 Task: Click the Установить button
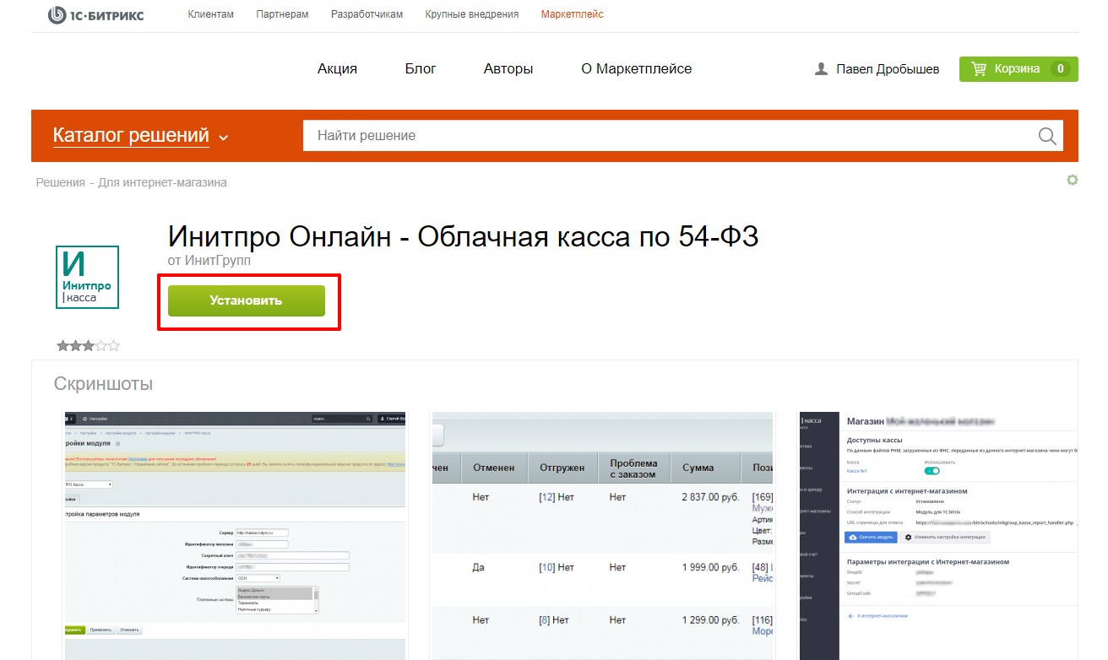(x=247, y=300)
